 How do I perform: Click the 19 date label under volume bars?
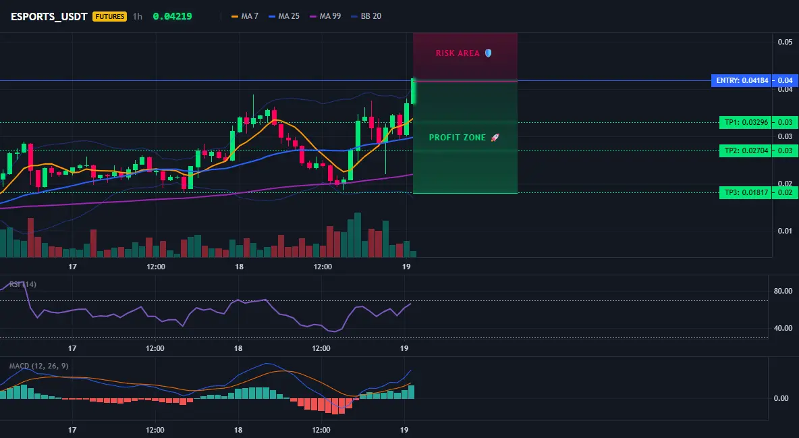(406, 267)
